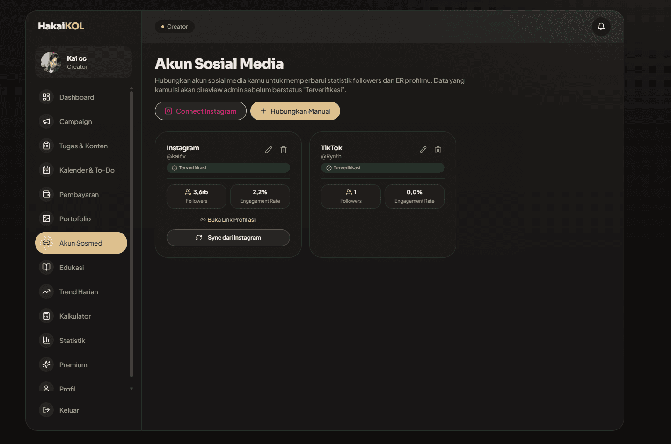Click the Kai cc profile avatar
Screen dimensions: 671x444
tap(51, 62)
